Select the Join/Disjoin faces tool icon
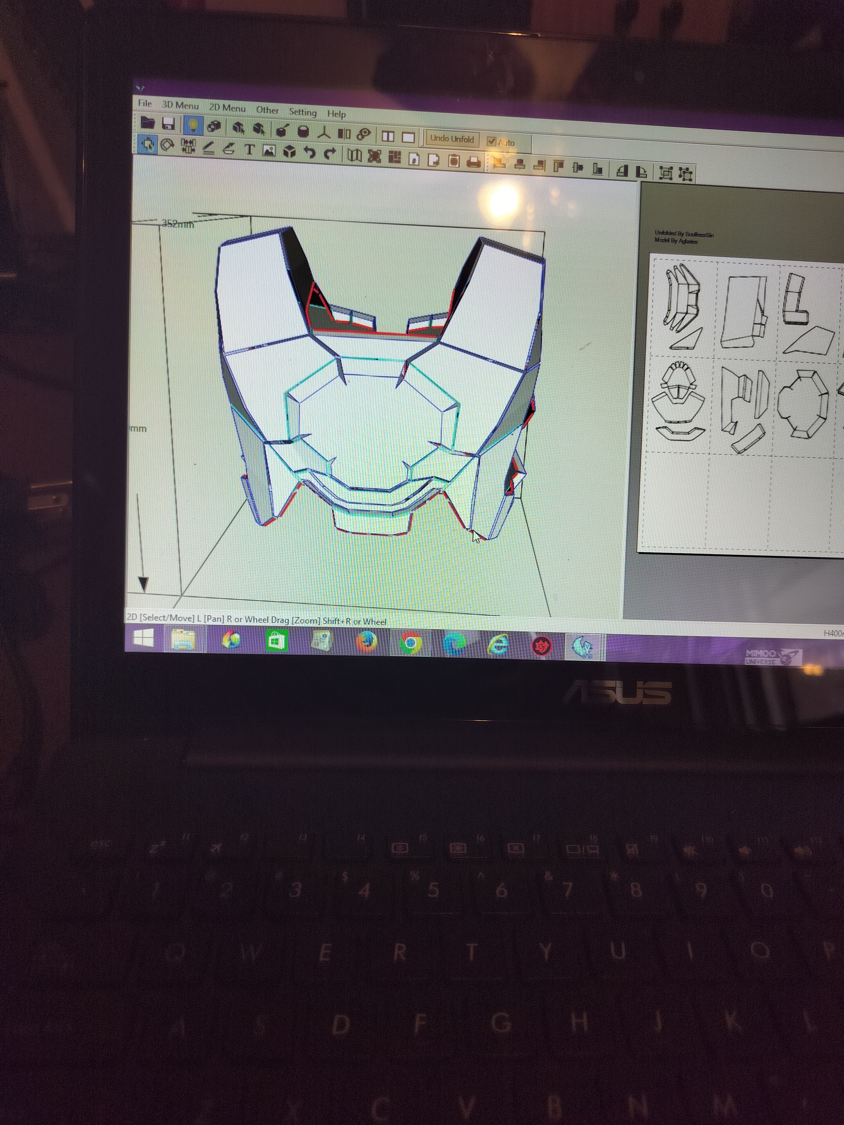Viewport: 844px width, 1125px height. point(188,147)
